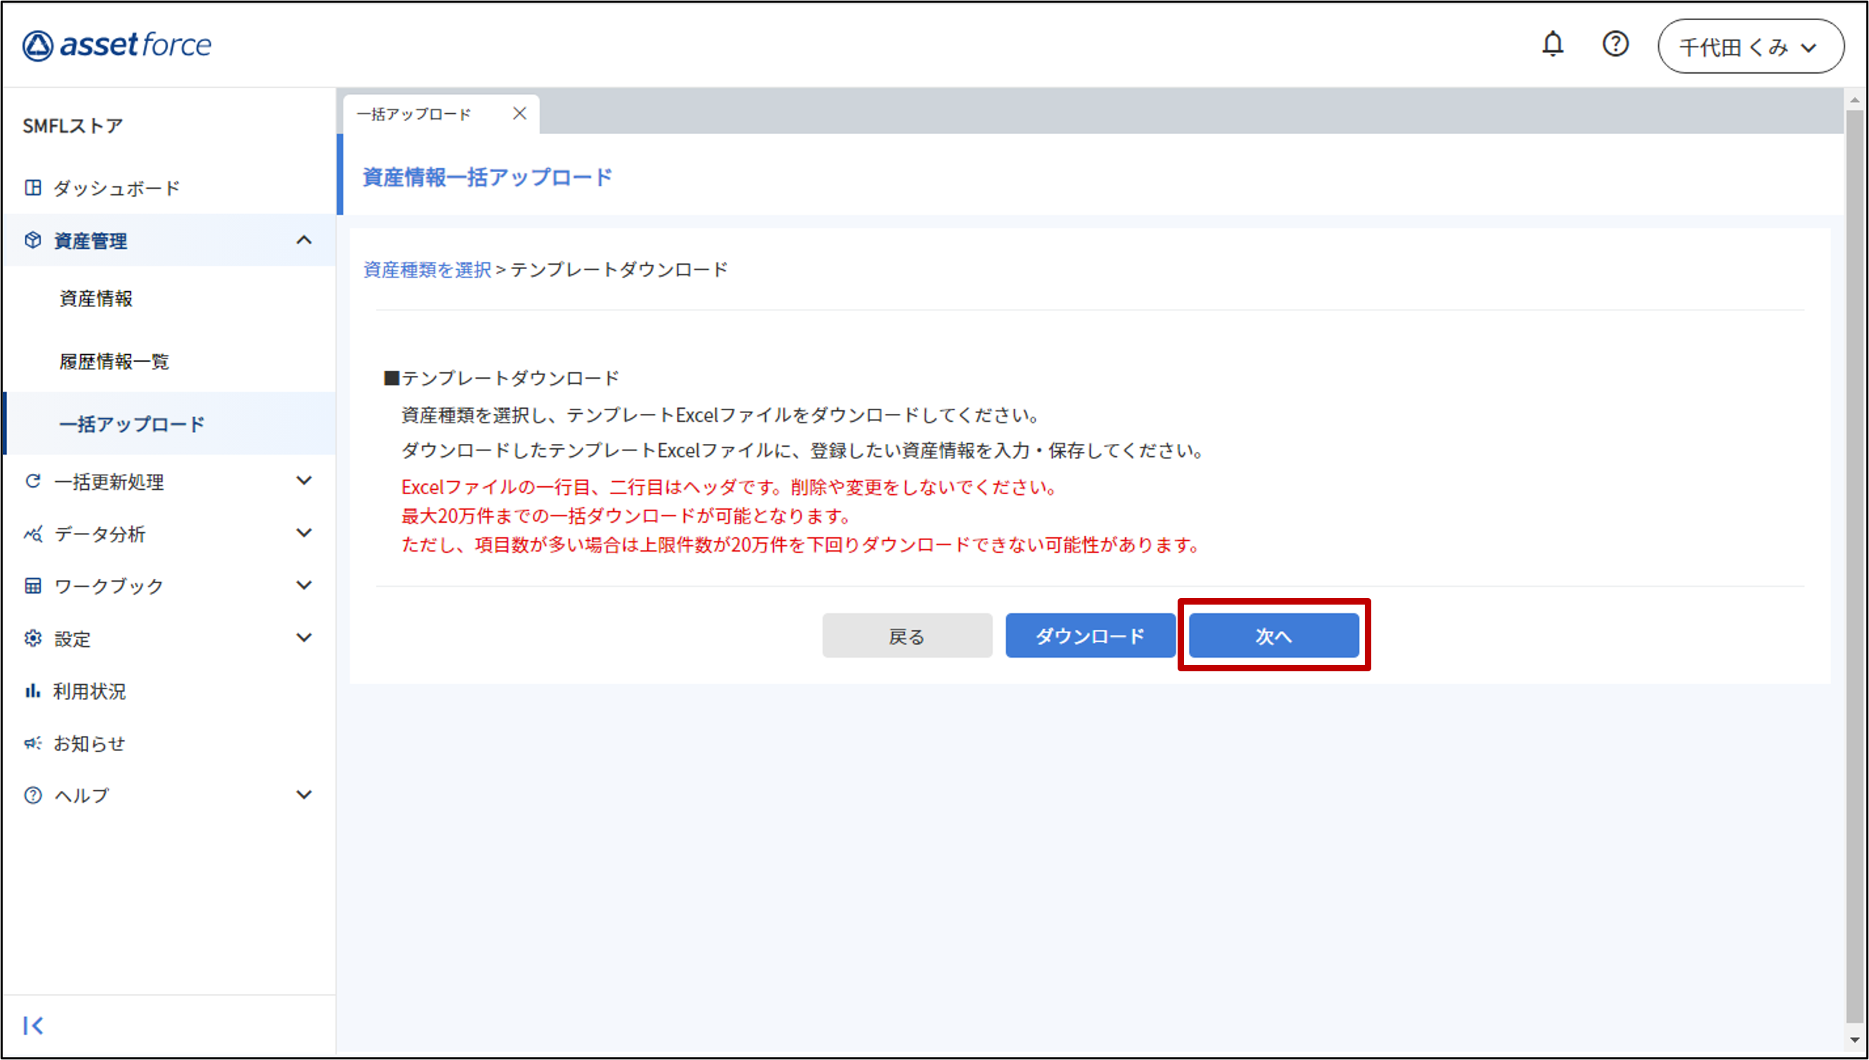Click the assetforce logo

coord(116,45)
